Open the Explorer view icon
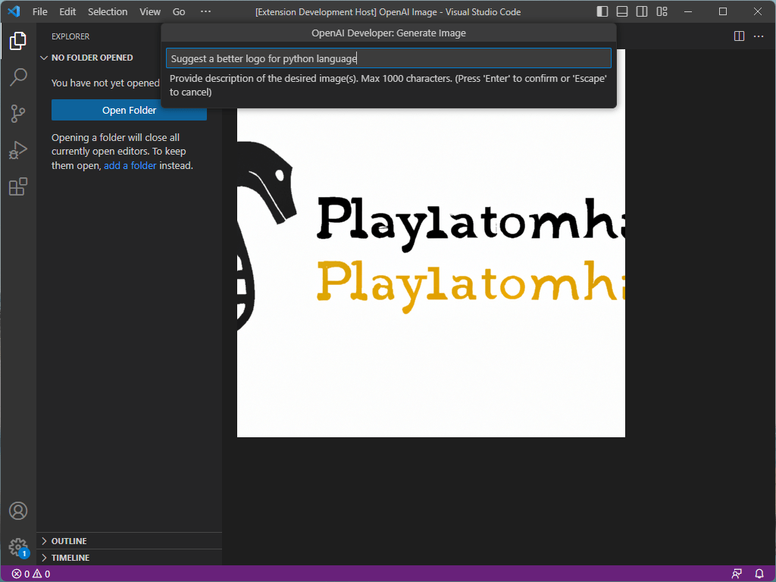Screen dimensions: 776x582 click(17, 41)
